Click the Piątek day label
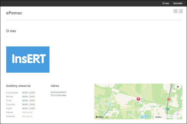Screen dimensions: 187x124 [9, 108]
